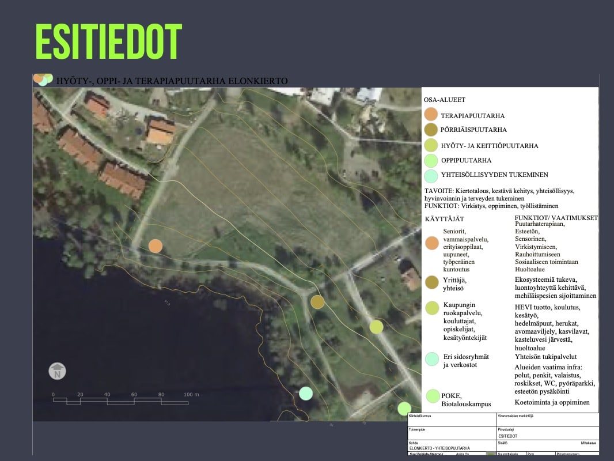Click the orange circle beside the Seniorit user group
The width and height of the screenshot is (614, 461).
[x=433, y=244]
